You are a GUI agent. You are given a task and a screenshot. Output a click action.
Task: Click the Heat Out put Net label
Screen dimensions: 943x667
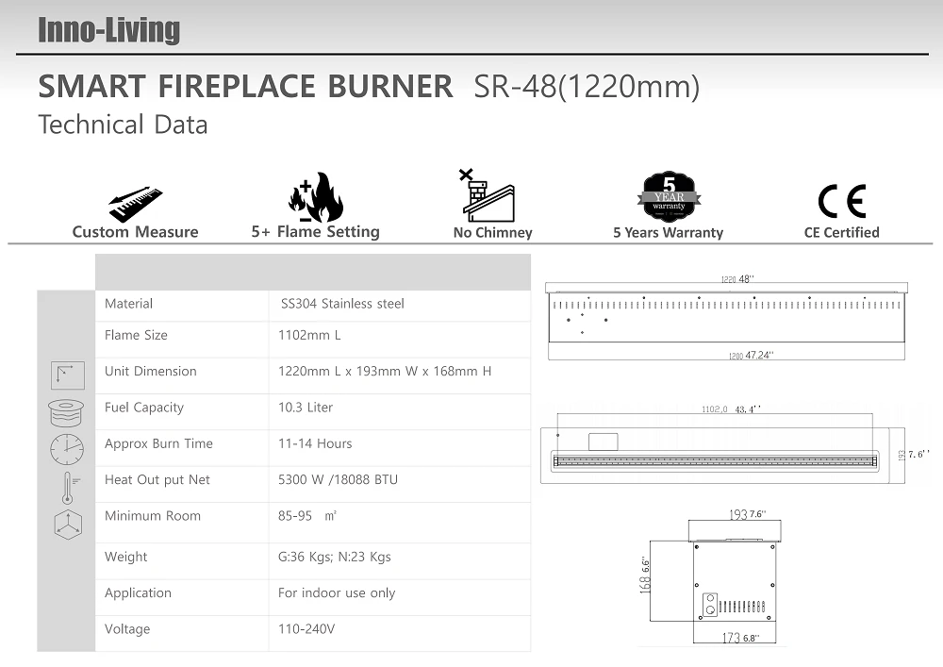[x=157, y=479]
